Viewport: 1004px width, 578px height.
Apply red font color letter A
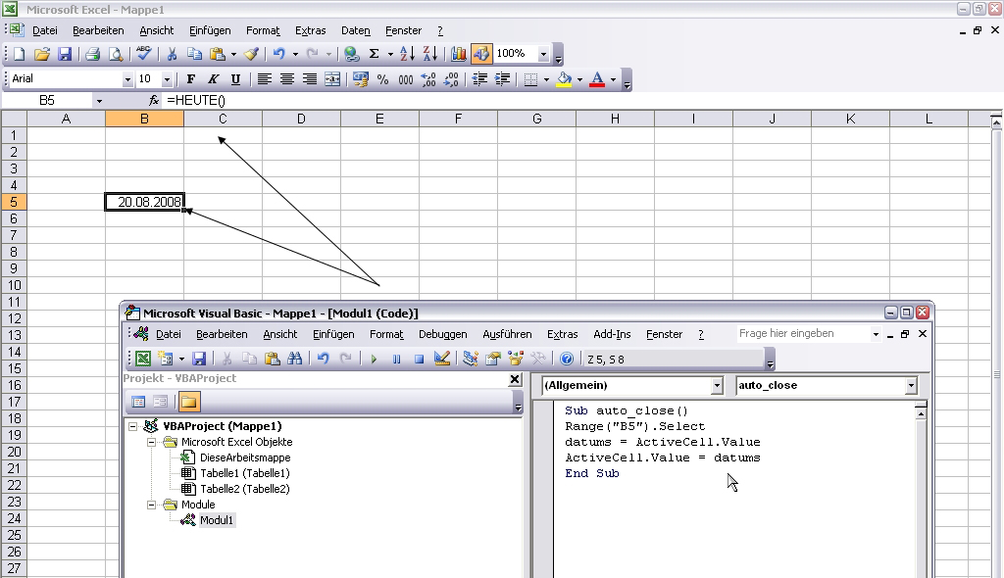pyautogui.click(x=597, y=79)
